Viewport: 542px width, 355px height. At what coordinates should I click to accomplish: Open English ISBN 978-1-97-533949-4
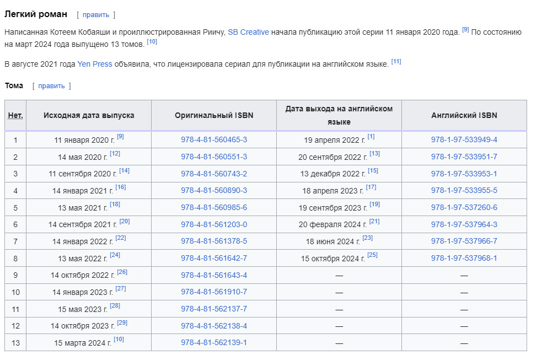tap(464, 140)
